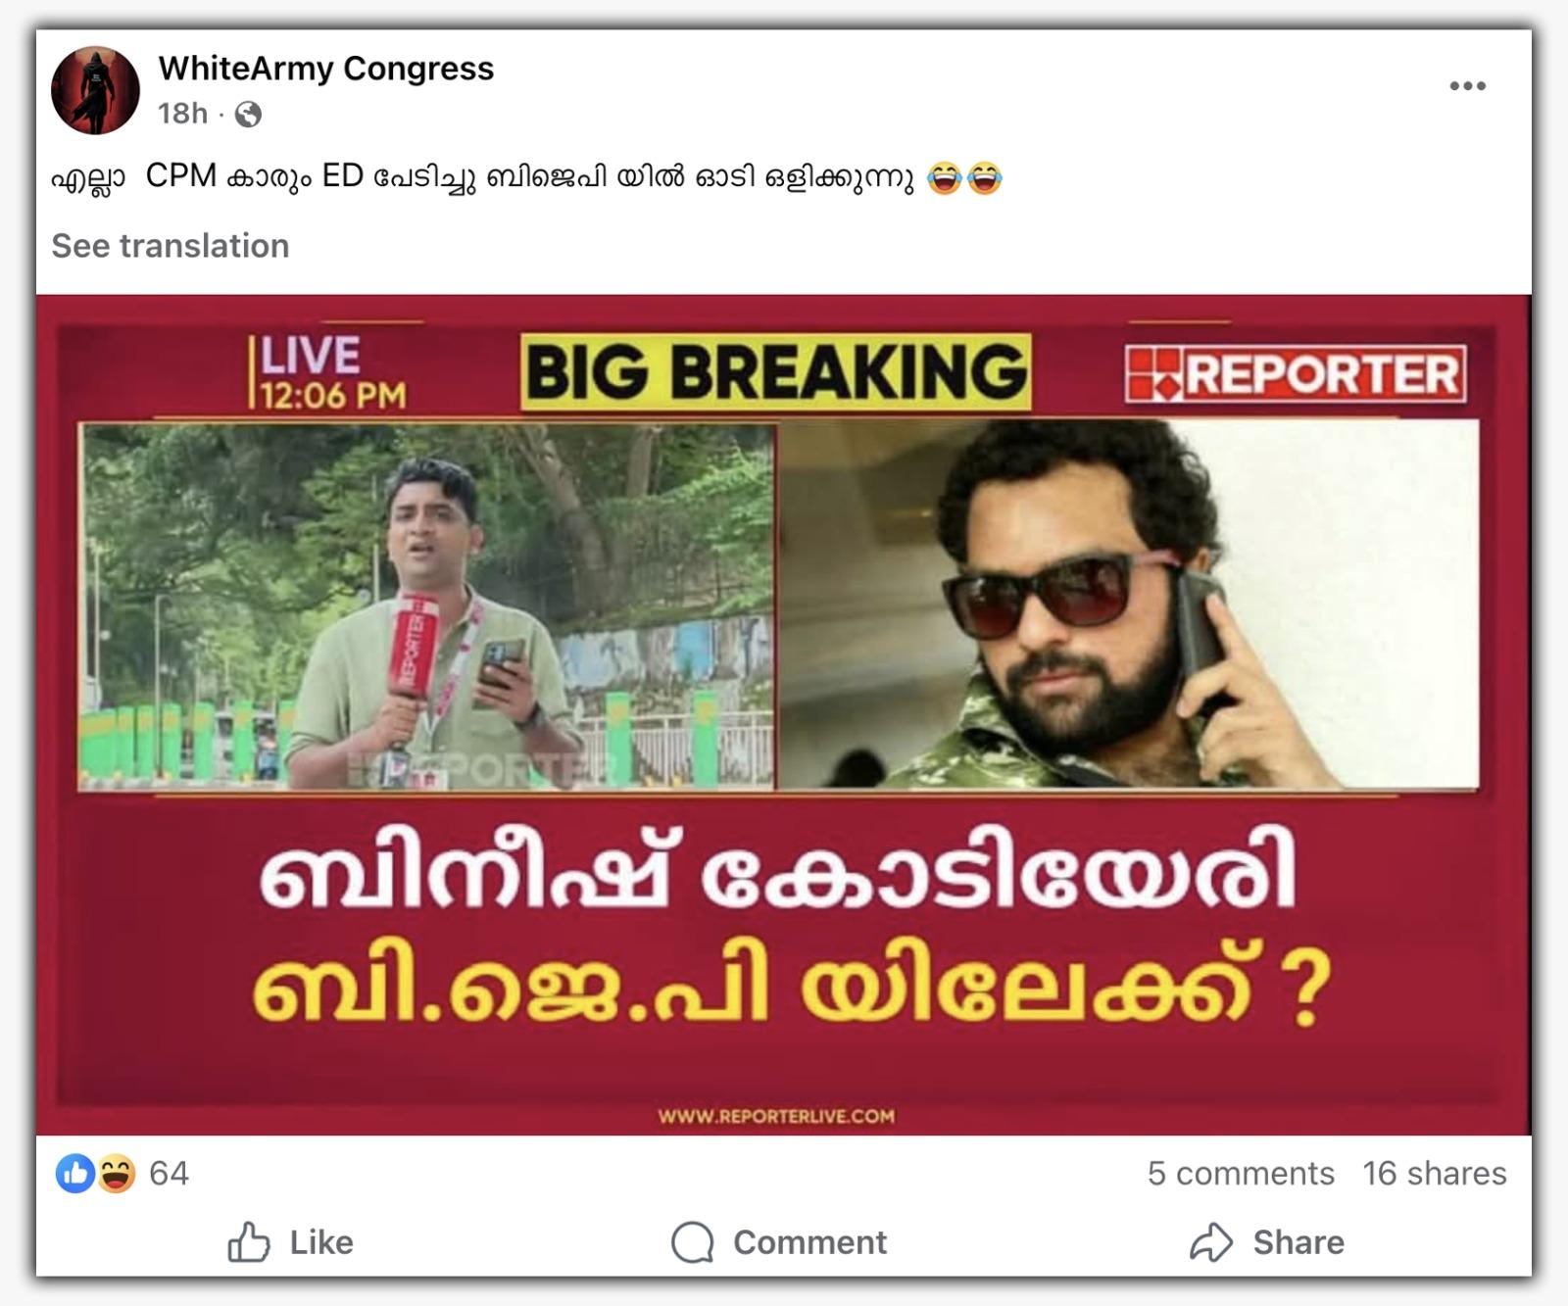Open the 64 reactions count
The height and width of the screenshot is (1306, 1568).
click(x=169, y=1173)
